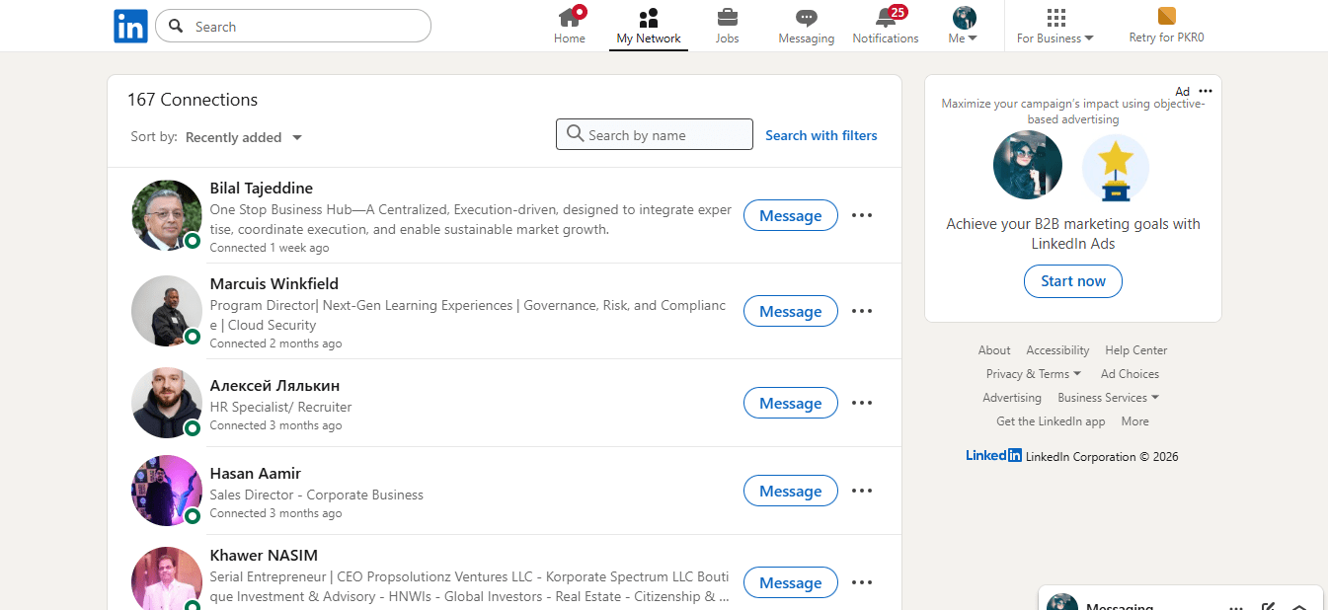Image resolution: width=1328 pixels, height=610 pixels.
Task: Click Search with filters
Action: click(x=820, y=135)
